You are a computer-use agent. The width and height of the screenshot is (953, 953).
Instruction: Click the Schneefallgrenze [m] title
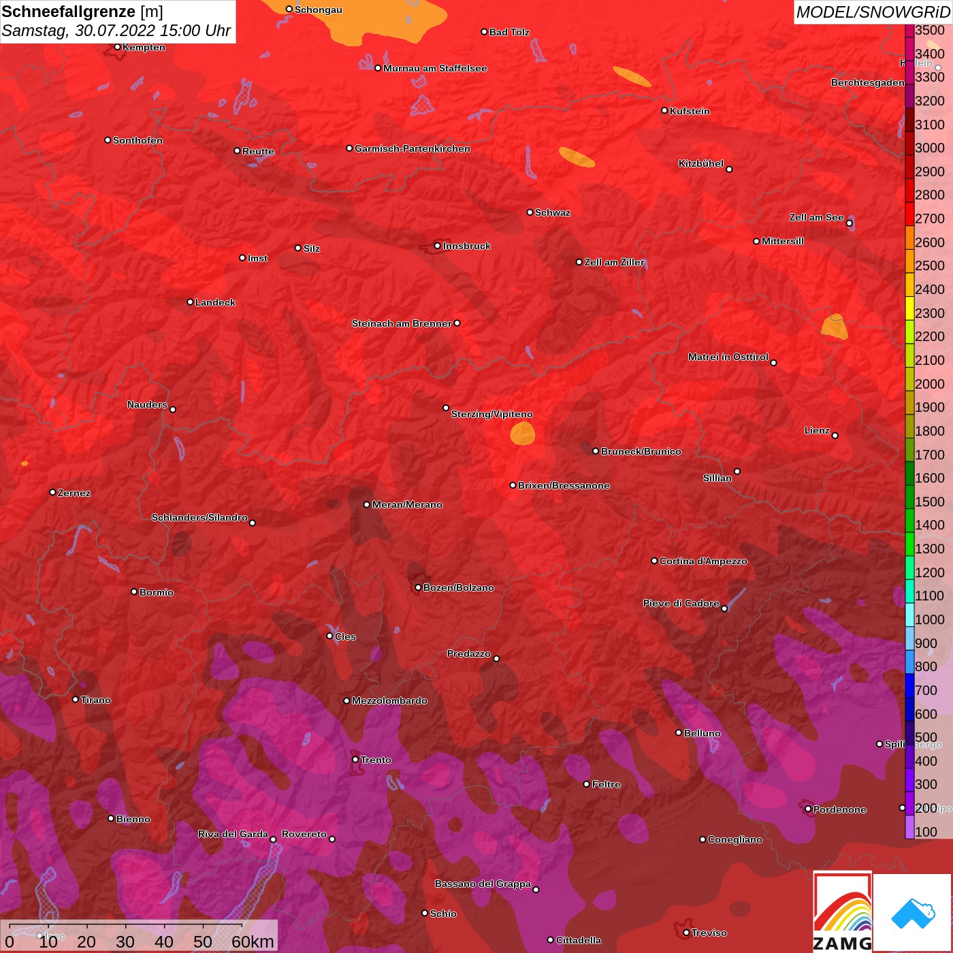(x=82, y=12)
